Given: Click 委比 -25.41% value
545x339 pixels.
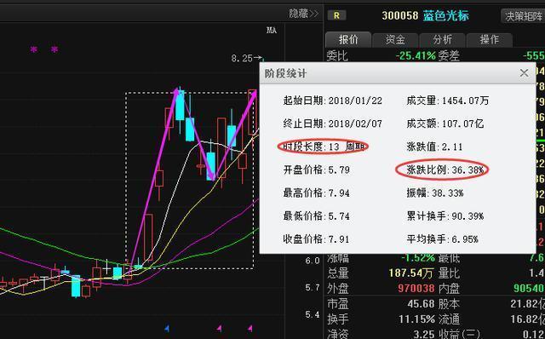Looking at the screenshot, I should (416, 55).
